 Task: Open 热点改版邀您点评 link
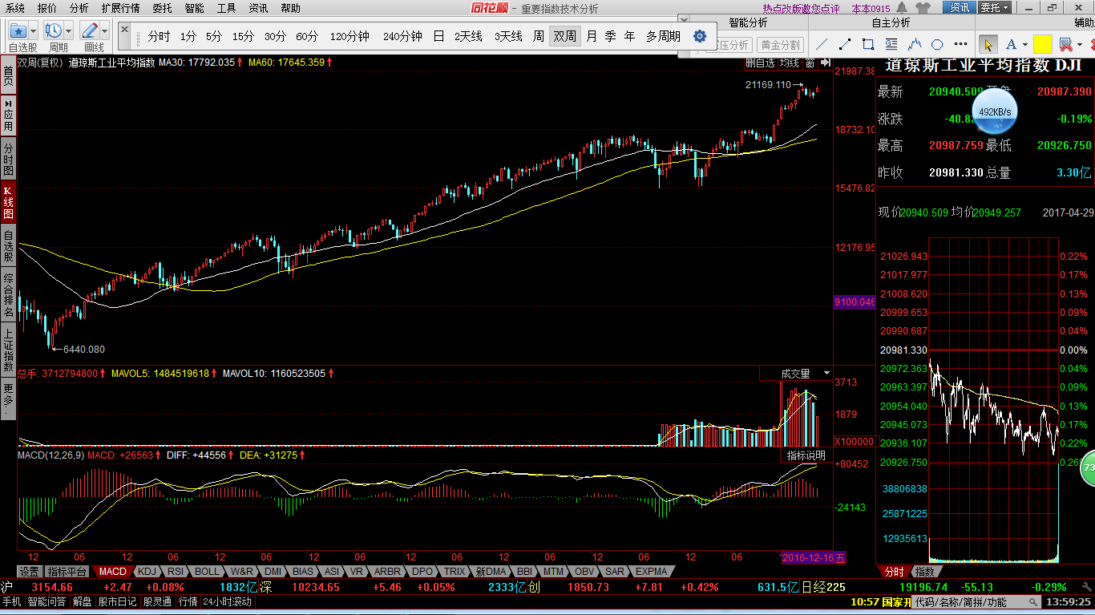pyautogui.click(x=801, y=9)
